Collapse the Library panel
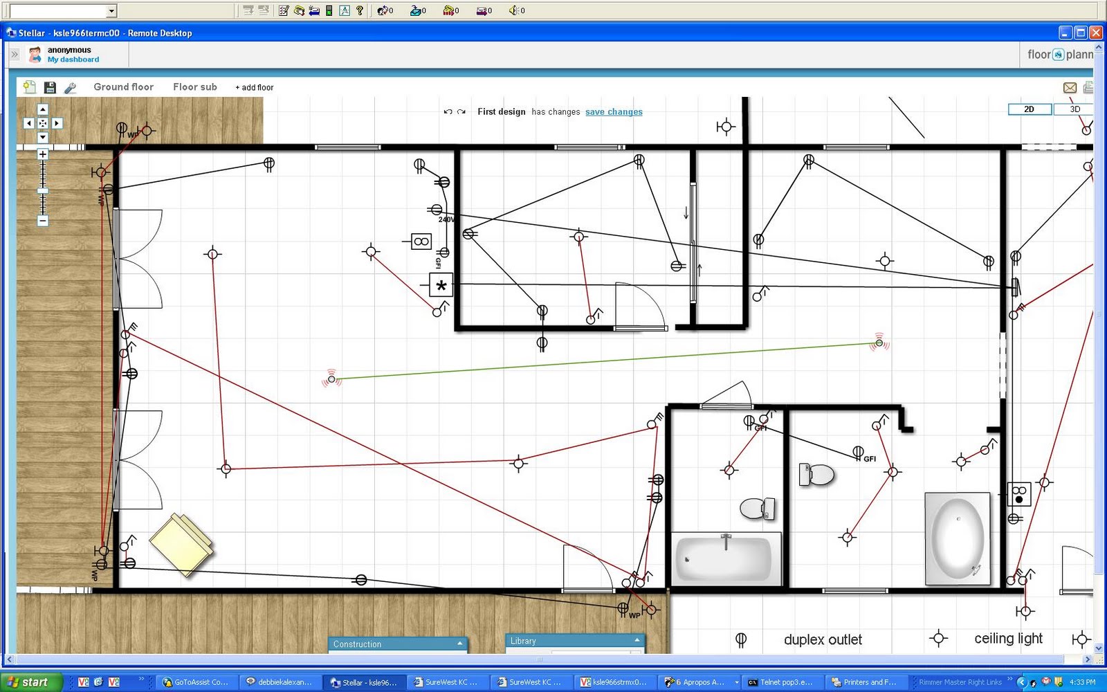 635,639
